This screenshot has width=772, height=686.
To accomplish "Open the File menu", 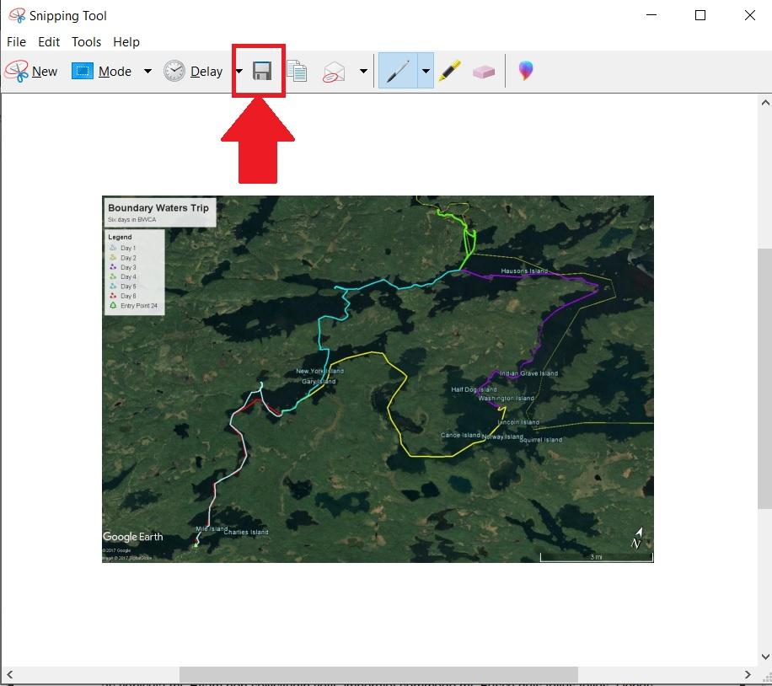I will pos(16,42).
